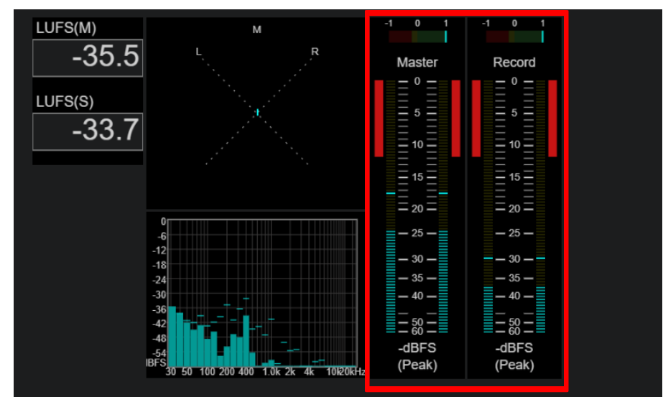This screenshot has height=397, width=663.
Task: Click the -36 level label on the spectrum axis
Action: (159, 309)
